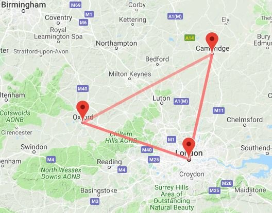Click the green A14 road shield
This screenshot has width=272, height=213.
point(190,38)
